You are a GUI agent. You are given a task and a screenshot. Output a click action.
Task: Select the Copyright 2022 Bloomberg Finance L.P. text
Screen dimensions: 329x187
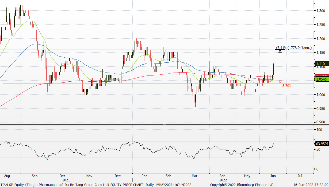click(242, 185)
